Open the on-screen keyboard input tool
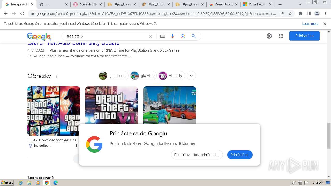 163,36
